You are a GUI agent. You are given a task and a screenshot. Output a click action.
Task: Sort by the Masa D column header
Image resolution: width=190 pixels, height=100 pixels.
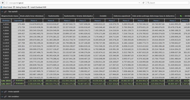[x=83, y=21]
